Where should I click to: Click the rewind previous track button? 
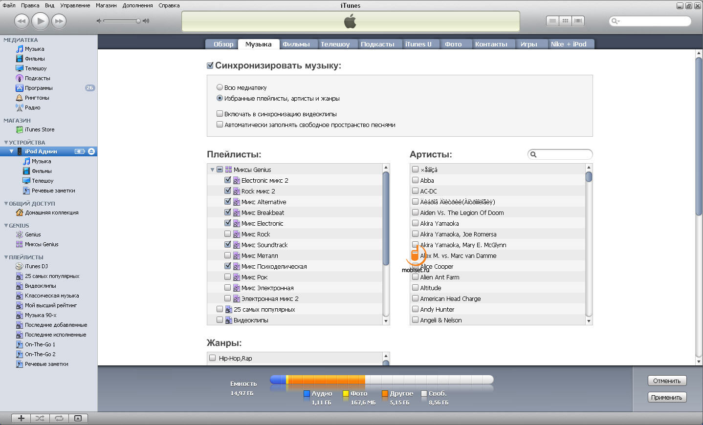pyautogui.click(x=22, y=21)
